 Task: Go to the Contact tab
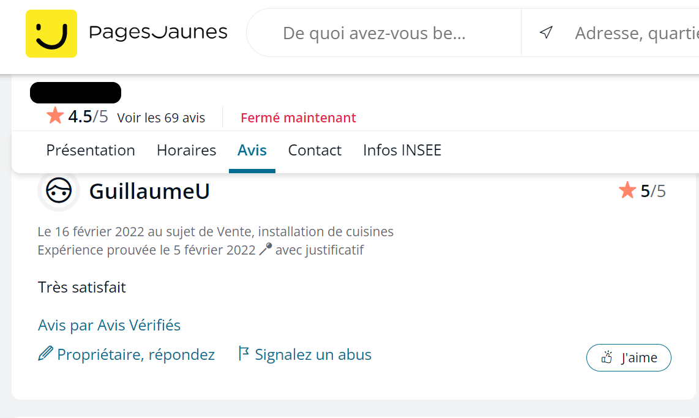pos(315,150)
